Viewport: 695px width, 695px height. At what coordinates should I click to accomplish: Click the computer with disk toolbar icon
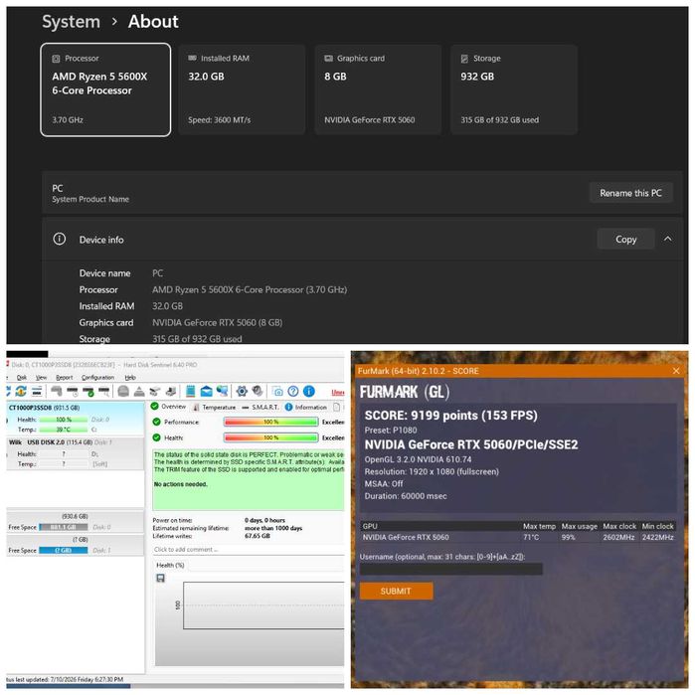[x=171, y=391]
